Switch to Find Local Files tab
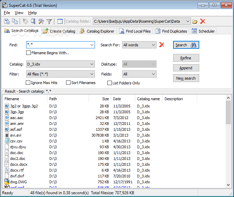Image resolution: width=234 pixels, height=197 pixels. click(135, 31)
